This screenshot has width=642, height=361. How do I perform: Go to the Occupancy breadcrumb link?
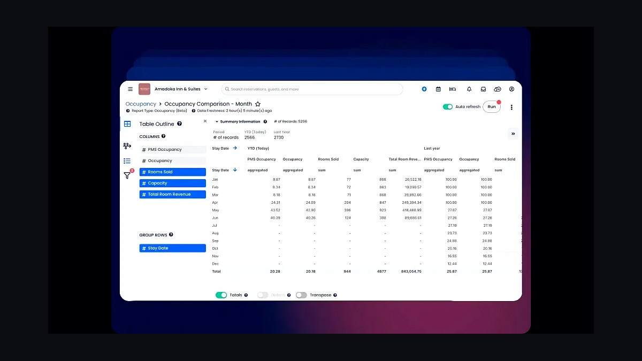pos(141,104)
